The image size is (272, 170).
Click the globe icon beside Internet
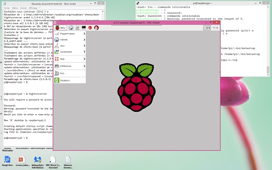tap(57, 40)
